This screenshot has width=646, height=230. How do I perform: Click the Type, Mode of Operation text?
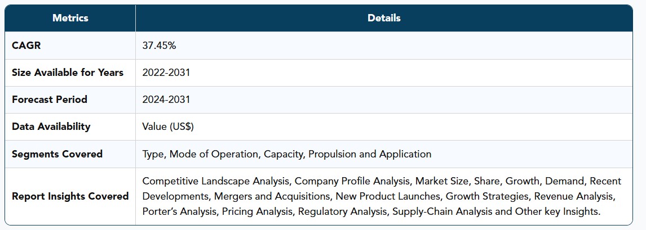(x=201, y=154)
